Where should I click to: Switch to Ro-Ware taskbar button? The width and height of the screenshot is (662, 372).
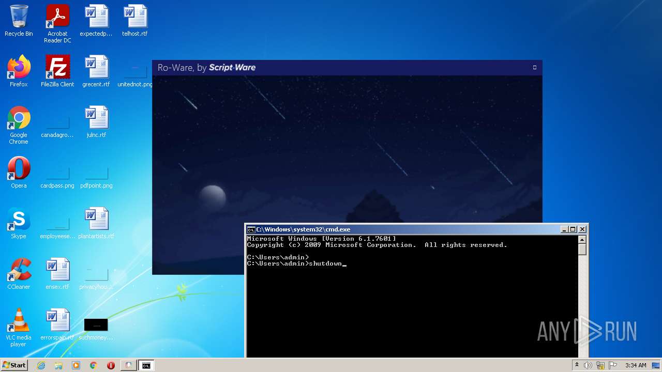[x=128, y=365]
